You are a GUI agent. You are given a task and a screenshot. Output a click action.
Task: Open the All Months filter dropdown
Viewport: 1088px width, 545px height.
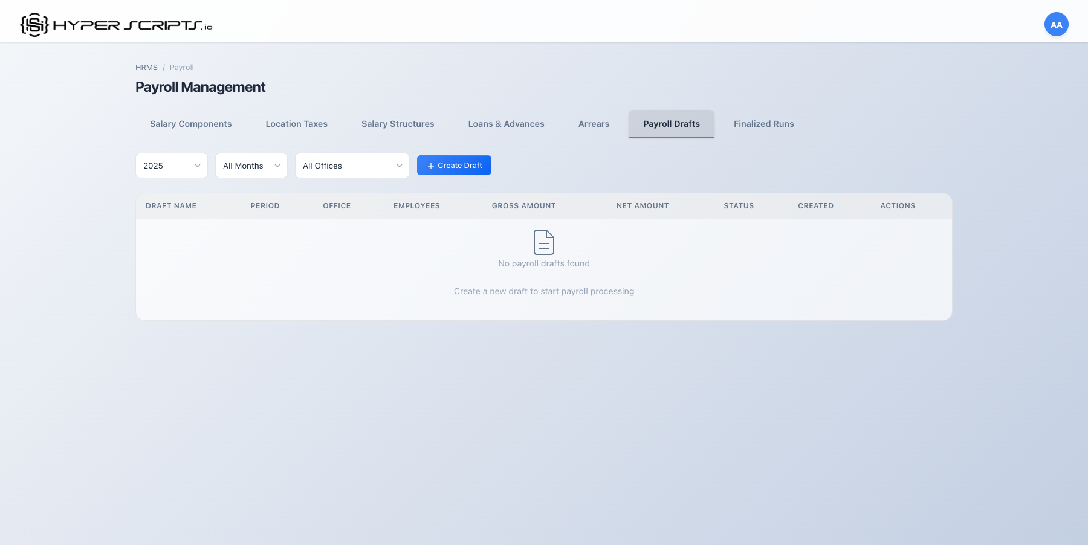(x=251, y=166)
